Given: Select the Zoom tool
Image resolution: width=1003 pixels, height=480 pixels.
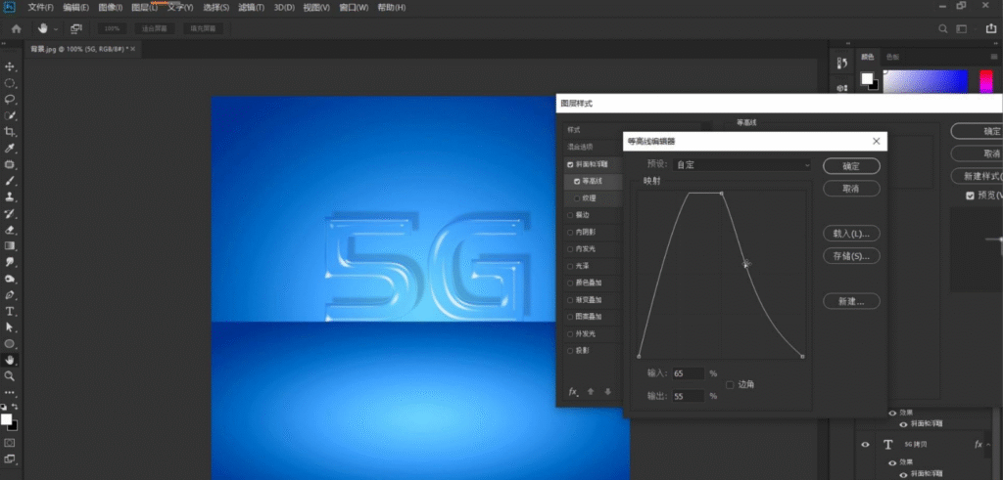Looking at the screenshot, I should [x=10, y=376].
